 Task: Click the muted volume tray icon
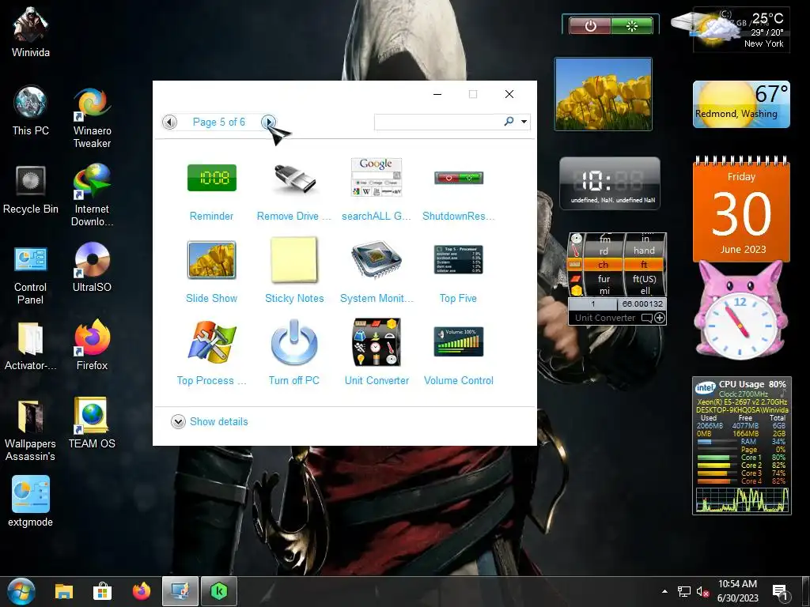[x=702, y=591]
